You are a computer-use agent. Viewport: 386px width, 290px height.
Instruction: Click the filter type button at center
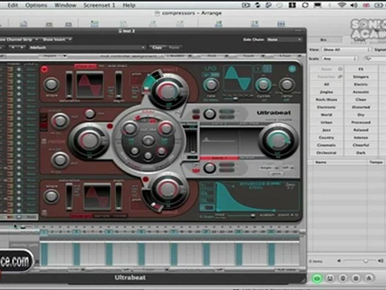148,141
